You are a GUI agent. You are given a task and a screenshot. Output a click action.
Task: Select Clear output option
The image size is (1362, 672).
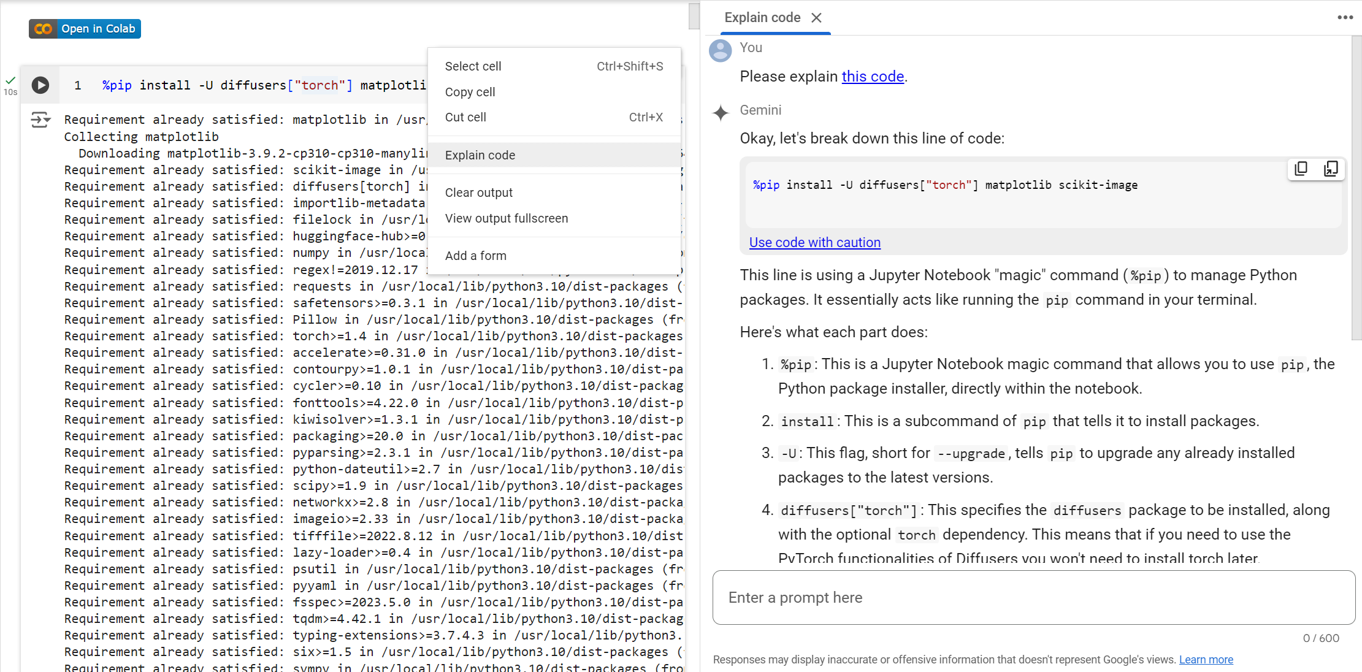coord(478,193)
